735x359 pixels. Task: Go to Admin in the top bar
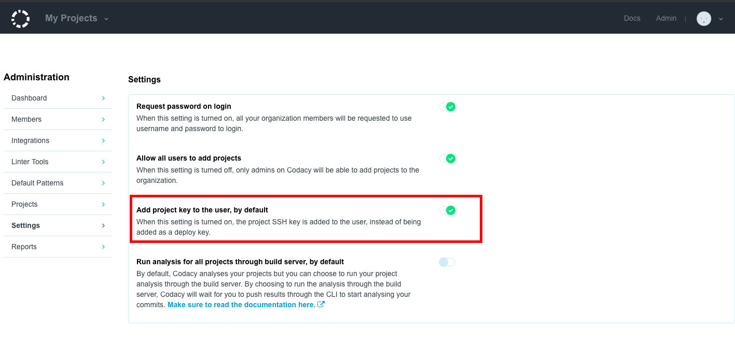pyautogui.click(x=666, y=18)
